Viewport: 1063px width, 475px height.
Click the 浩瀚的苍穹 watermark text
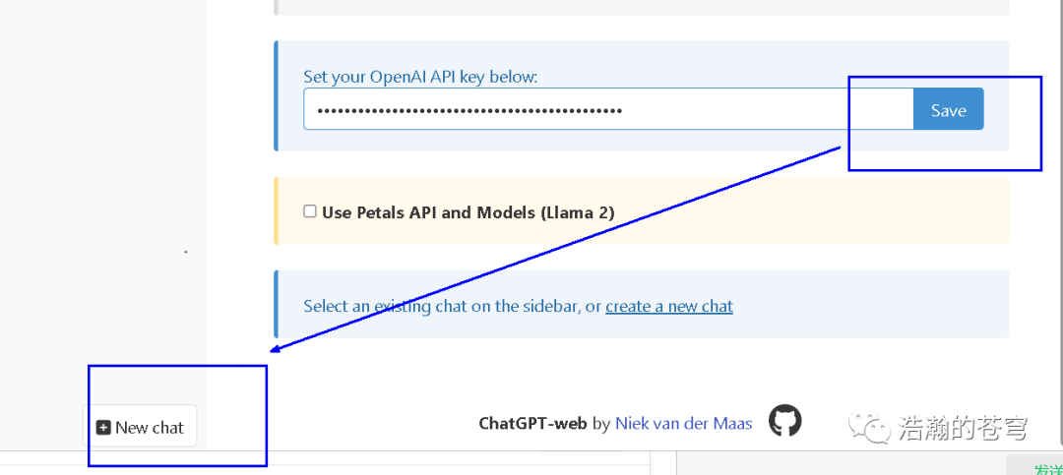click(x=963, y=428)
